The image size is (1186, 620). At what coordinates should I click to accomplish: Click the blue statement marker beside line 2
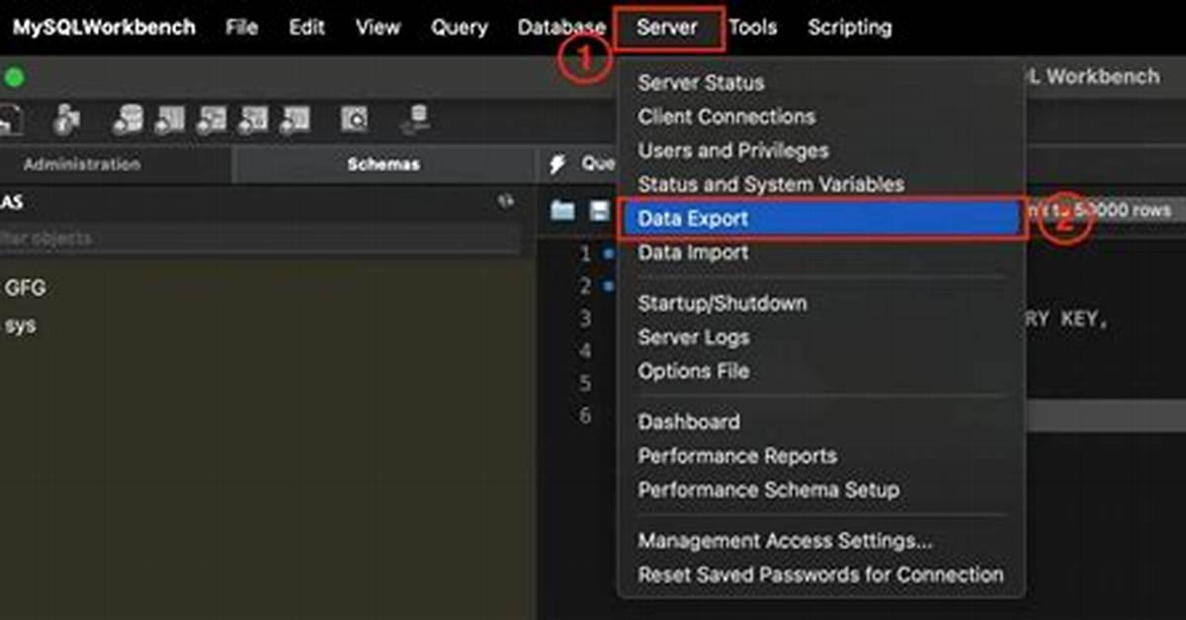click(x=608, y=287)
